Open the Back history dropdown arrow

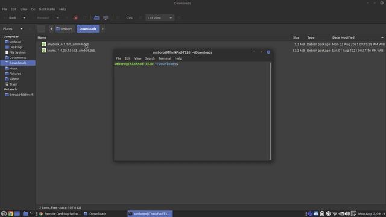tap(24, 18)
